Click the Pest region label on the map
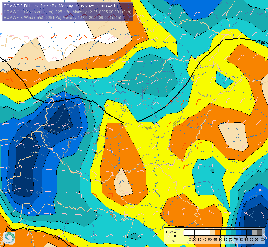The image size is (268, 247). tap(147, 128)
